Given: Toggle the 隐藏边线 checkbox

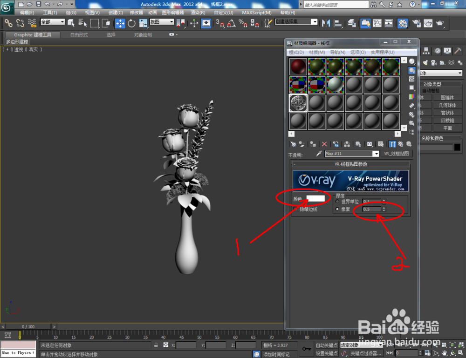Looking at the screenshot, I should point(295,209).
